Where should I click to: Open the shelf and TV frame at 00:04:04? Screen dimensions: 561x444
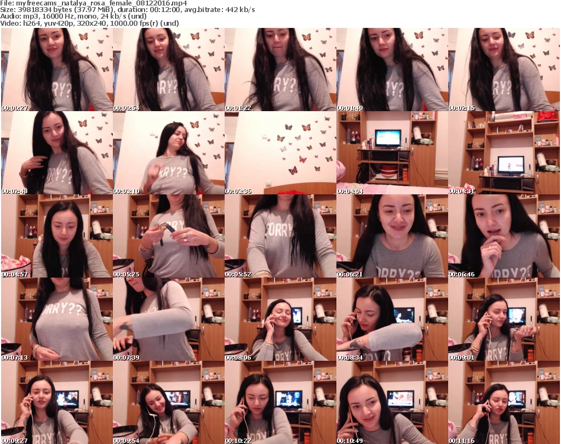392,153
